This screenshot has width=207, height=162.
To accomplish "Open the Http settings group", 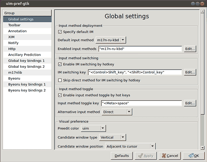I will pyautogui.click(x=27, y=49).
